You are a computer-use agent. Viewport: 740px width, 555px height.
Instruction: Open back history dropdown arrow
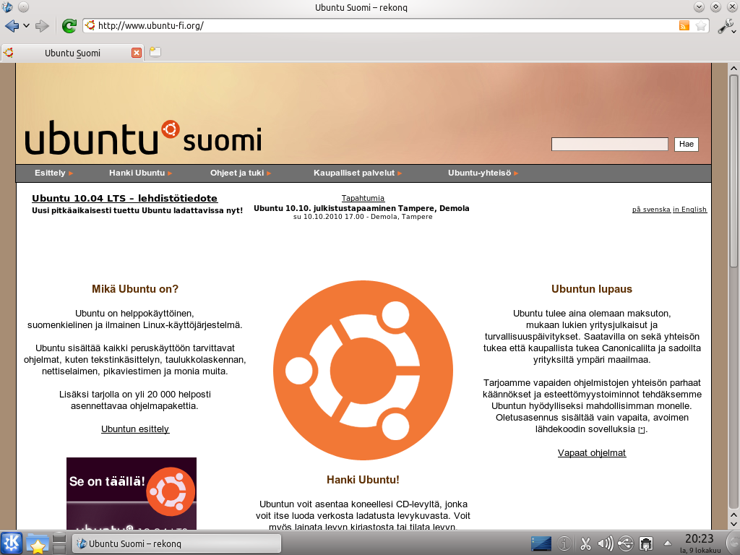(x=27, y=26)
